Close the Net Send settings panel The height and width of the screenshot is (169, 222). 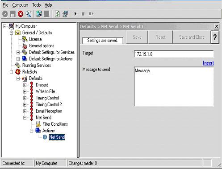[217, 26]
